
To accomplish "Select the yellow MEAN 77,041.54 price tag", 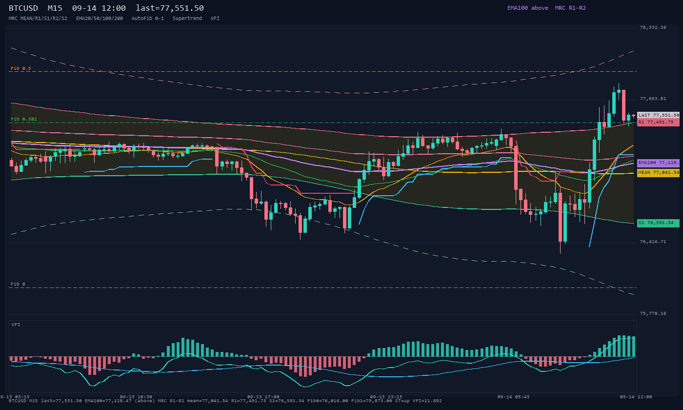I will pyautogui.click(x=658, y=172).
